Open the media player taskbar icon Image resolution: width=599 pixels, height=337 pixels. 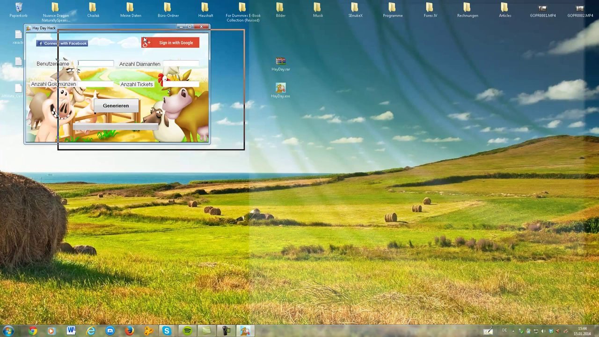[x=51, y=331]
